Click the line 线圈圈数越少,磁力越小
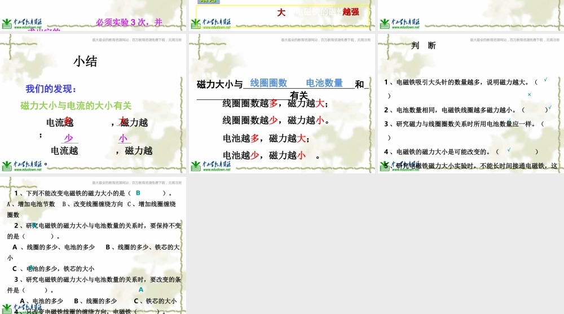Screen dimensions: 564x314 (x=276, y=120)
